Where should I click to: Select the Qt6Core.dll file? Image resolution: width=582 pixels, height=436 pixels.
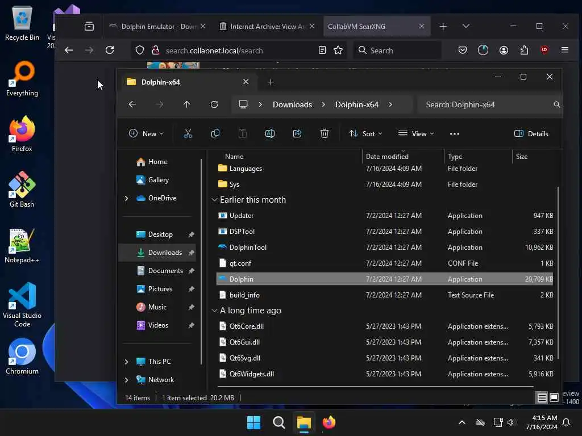[385, 326]
